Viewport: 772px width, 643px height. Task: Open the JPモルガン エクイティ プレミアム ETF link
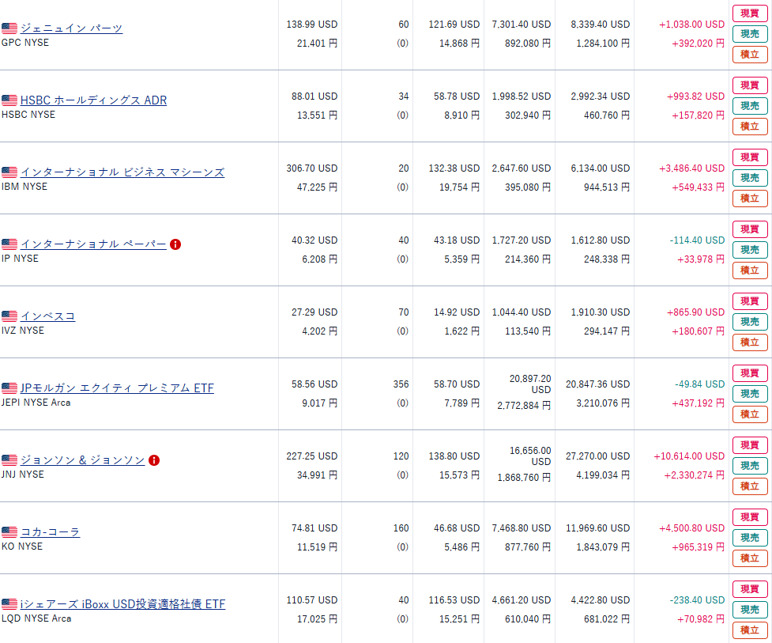pyautogui.click(x=117, y=388)
